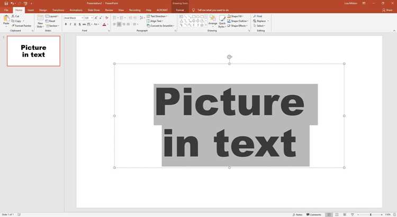Open the font size combo box

click(88, 18)
